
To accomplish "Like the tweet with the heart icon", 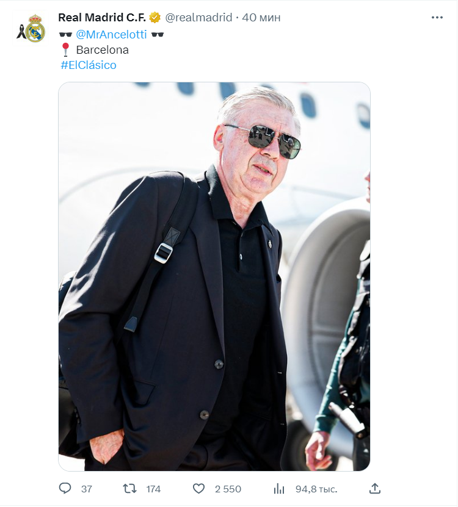I will [x=198, y=489].
